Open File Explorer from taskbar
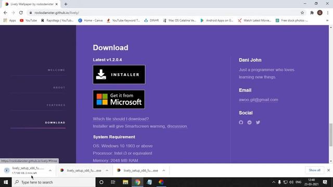 (125, 182)
